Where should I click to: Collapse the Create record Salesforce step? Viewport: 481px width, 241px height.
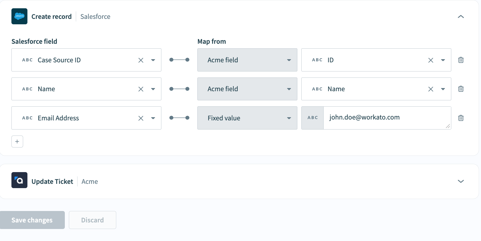pos(461,16)
